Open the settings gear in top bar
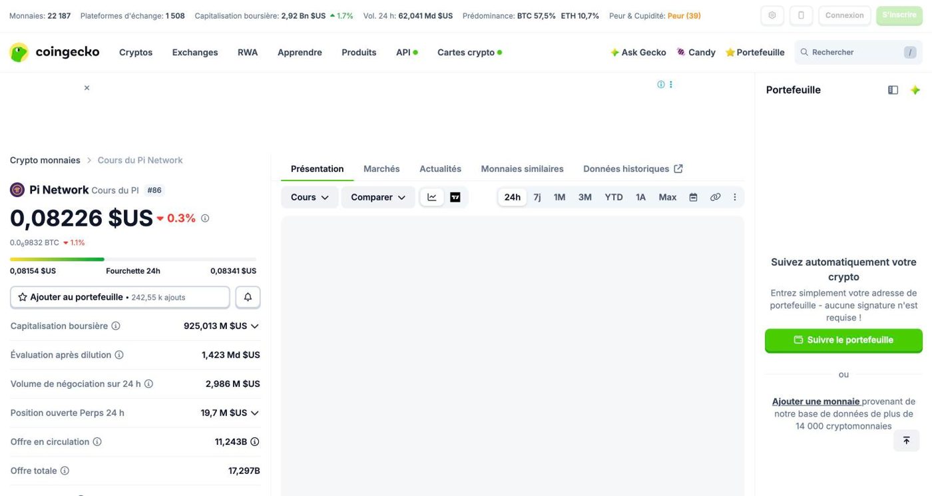The width and height of the screenshot is (932, 496). pyautogui.click(x=772, y=15)
